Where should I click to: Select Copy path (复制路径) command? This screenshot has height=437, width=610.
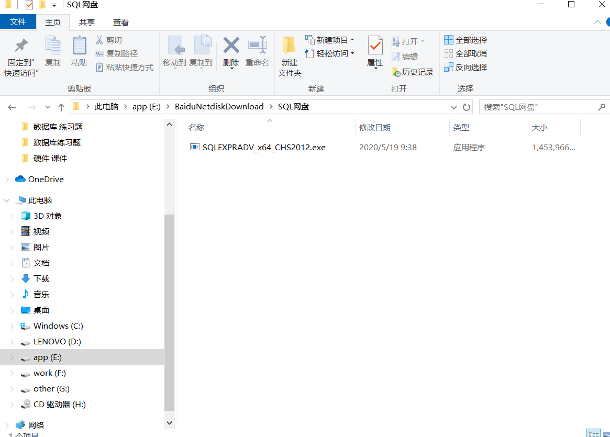pos(117,54)
